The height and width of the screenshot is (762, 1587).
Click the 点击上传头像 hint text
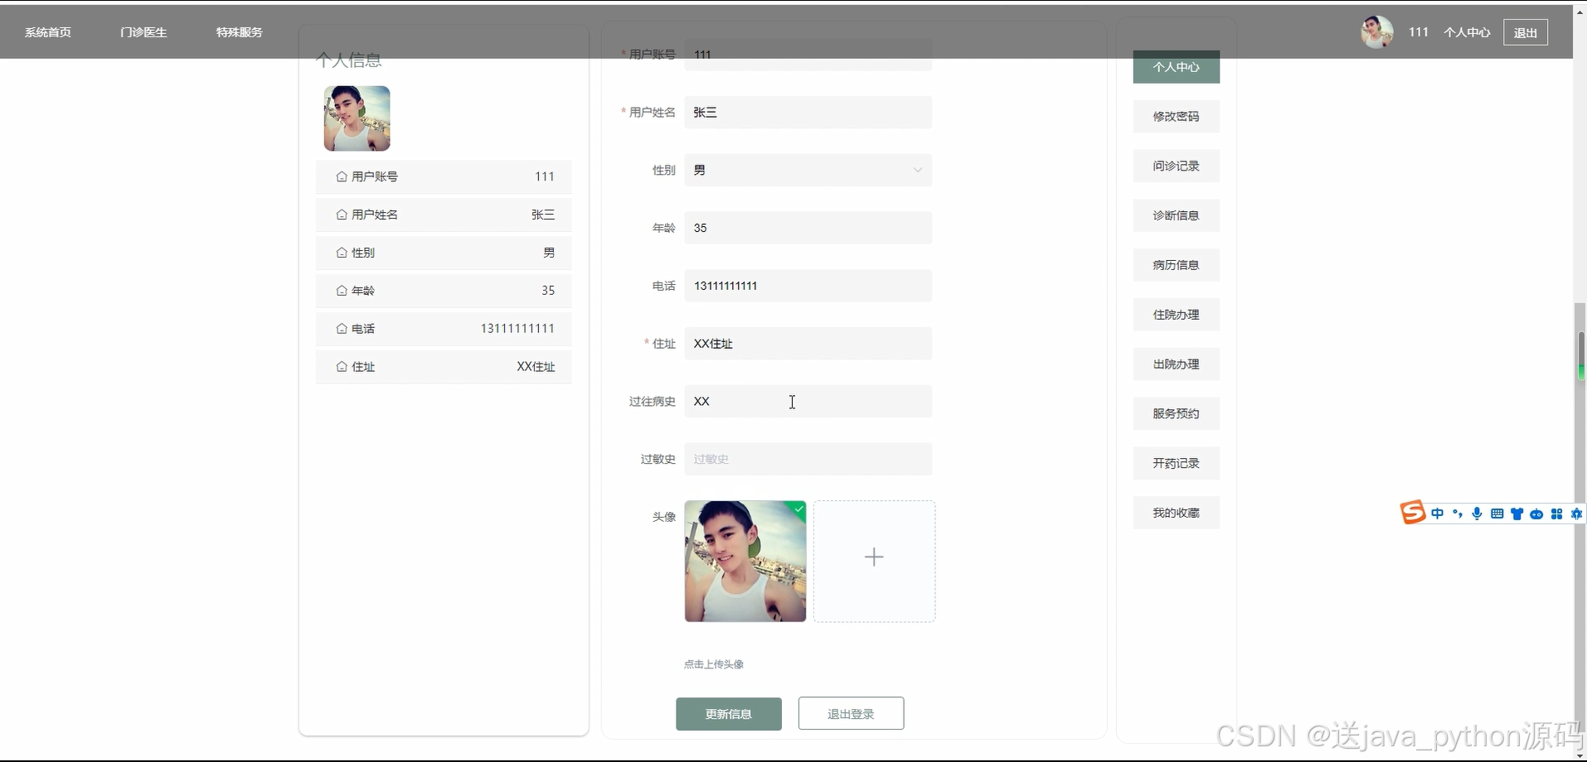pyautogui.click(x=714, y=664)
